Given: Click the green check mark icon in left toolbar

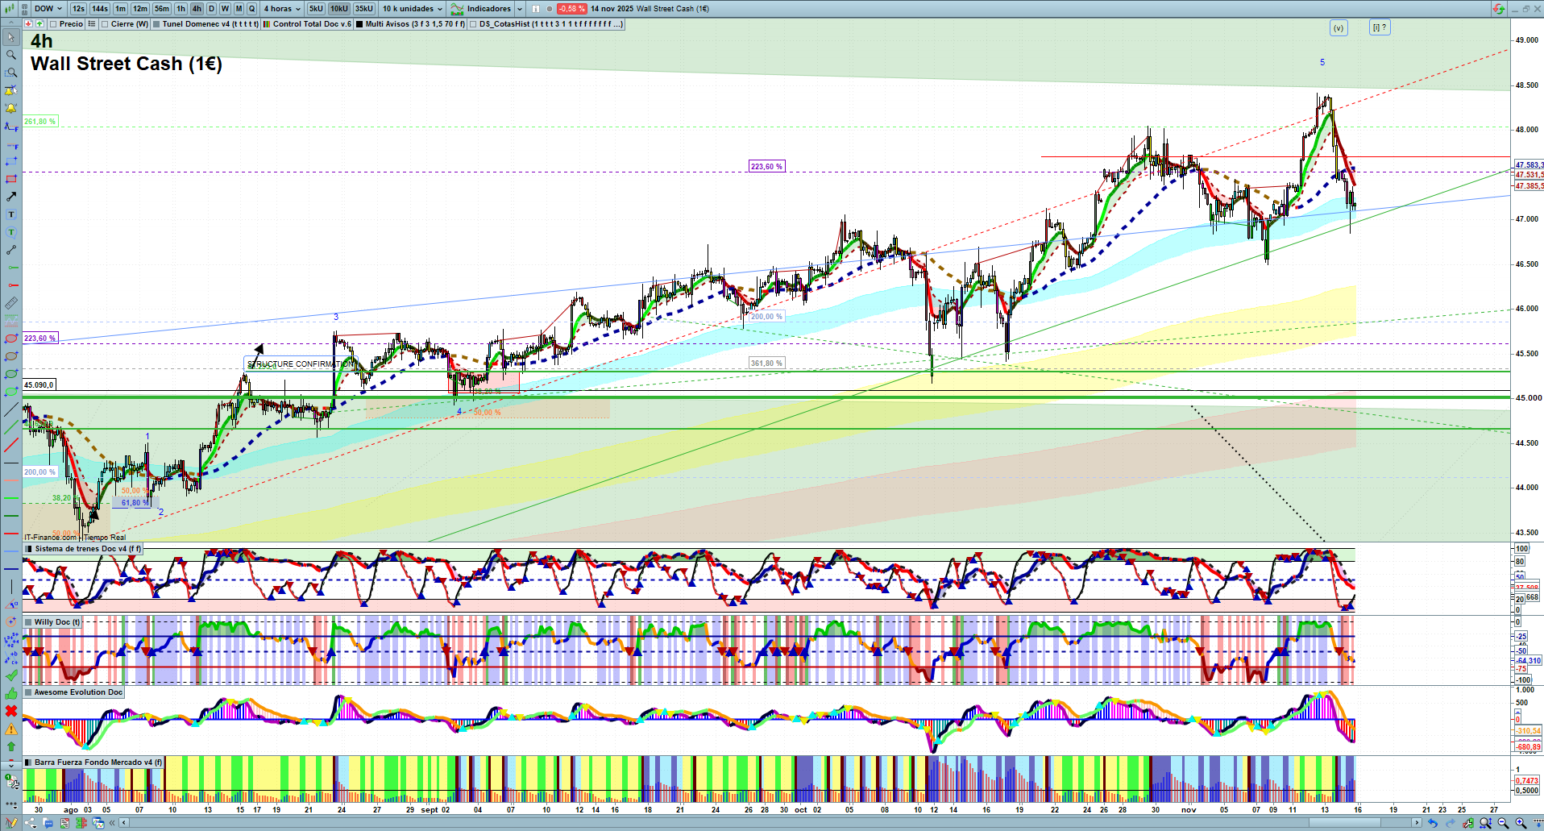Looking at the screenshot, I should pyautogui.click(x=11, y=675).
